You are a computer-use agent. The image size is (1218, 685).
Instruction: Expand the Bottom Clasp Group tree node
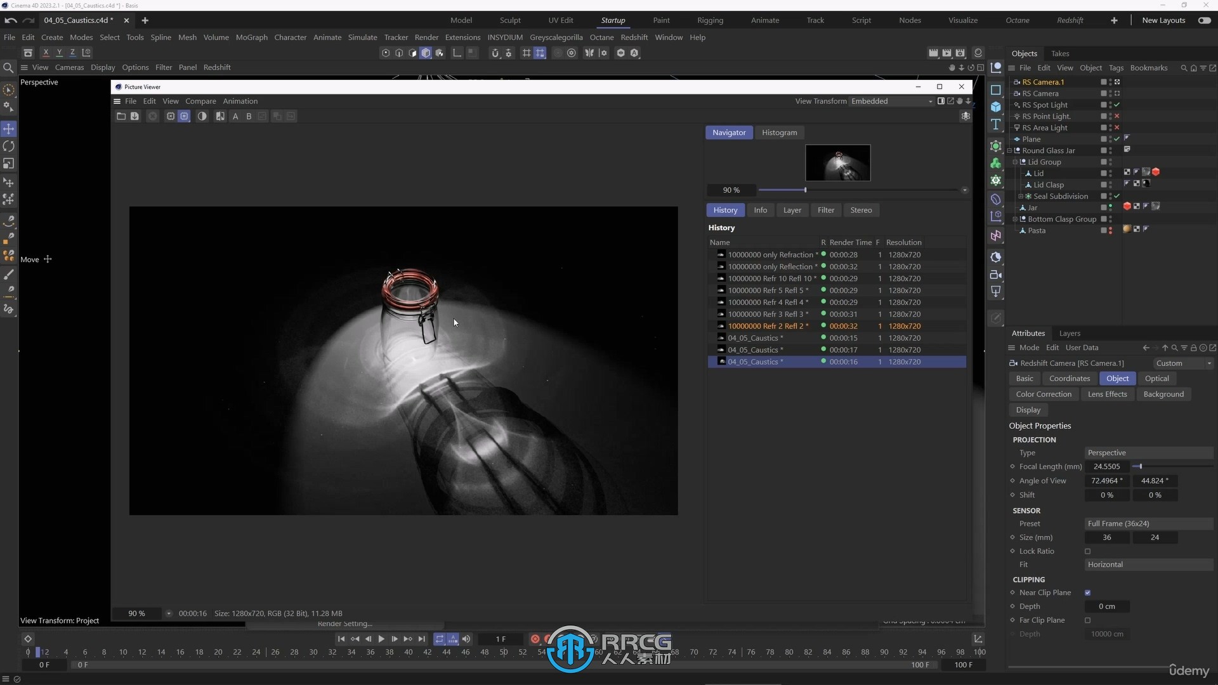point(1015,219)
